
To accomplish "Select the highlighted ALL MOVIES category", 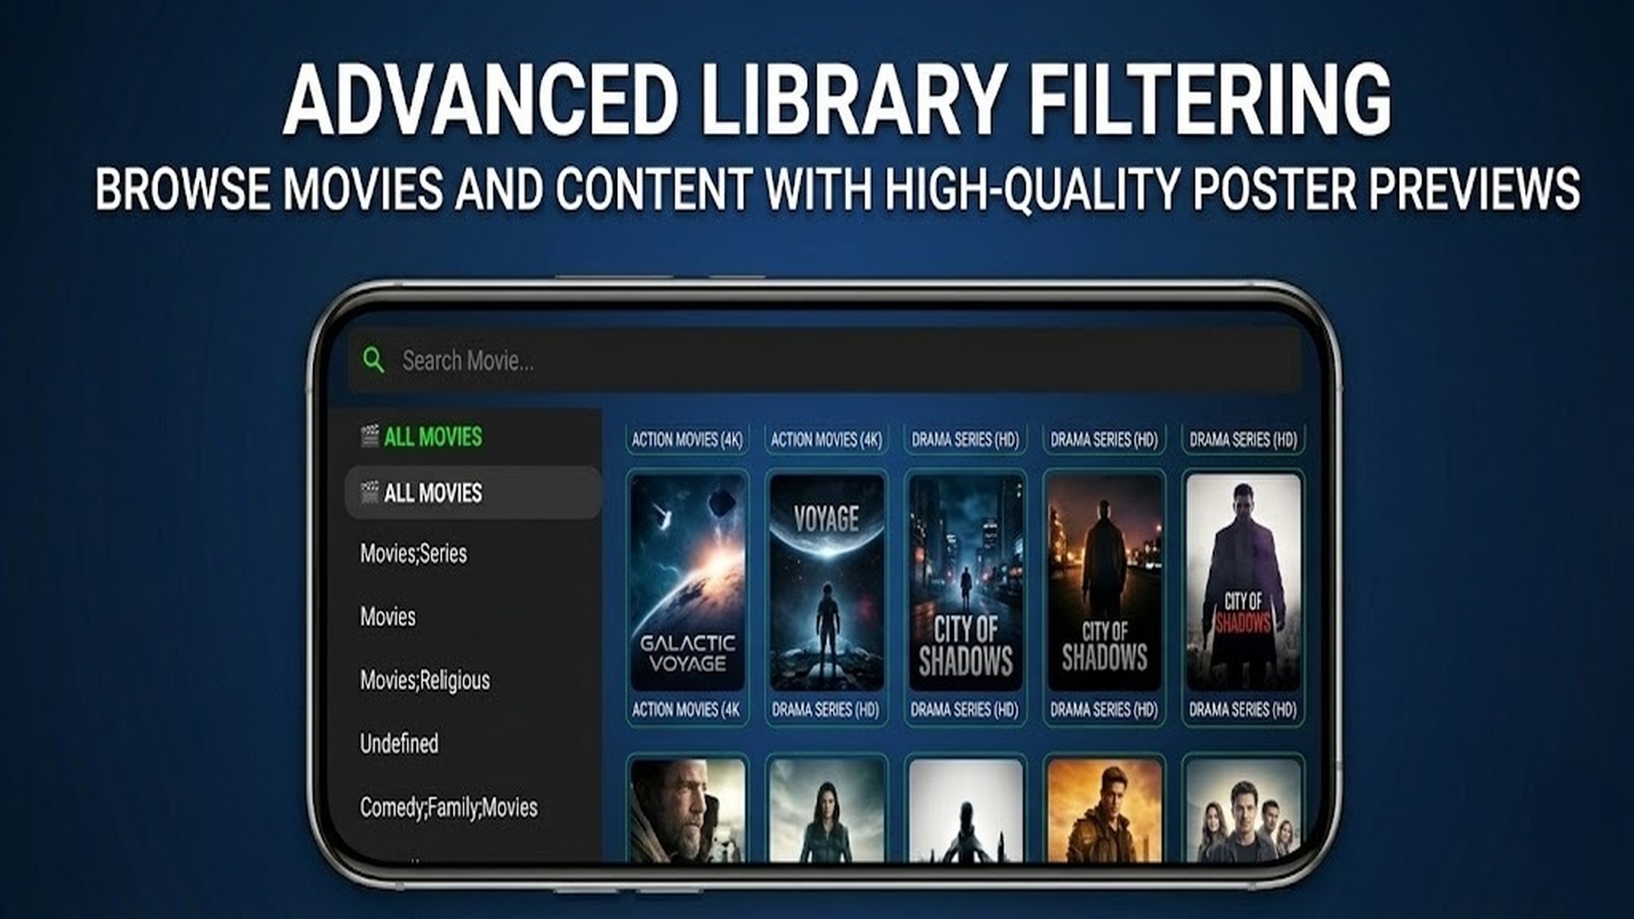I will pos(473,492).
